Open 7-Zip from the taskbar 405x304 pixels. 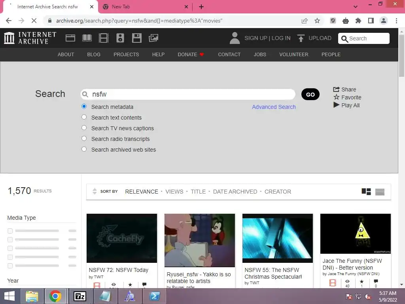tap(80, 296)
